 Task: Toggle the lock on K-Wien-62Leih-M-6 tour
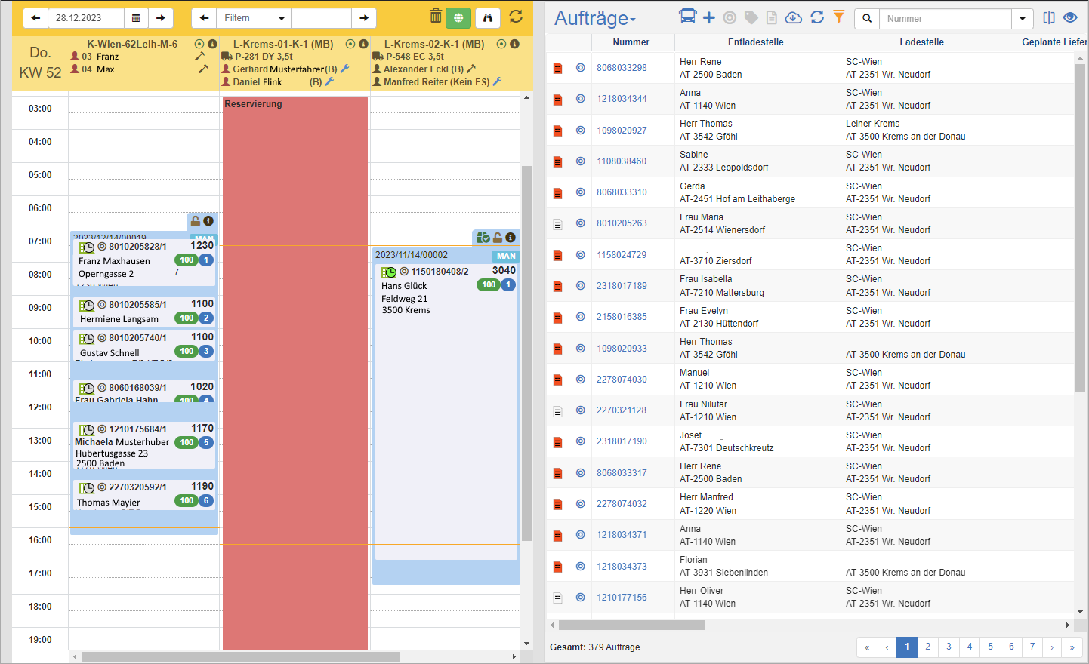(196, 221)
